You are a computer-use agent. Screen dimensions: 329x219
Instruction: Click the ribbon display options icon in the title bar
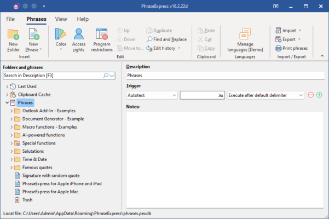point(276,6)
